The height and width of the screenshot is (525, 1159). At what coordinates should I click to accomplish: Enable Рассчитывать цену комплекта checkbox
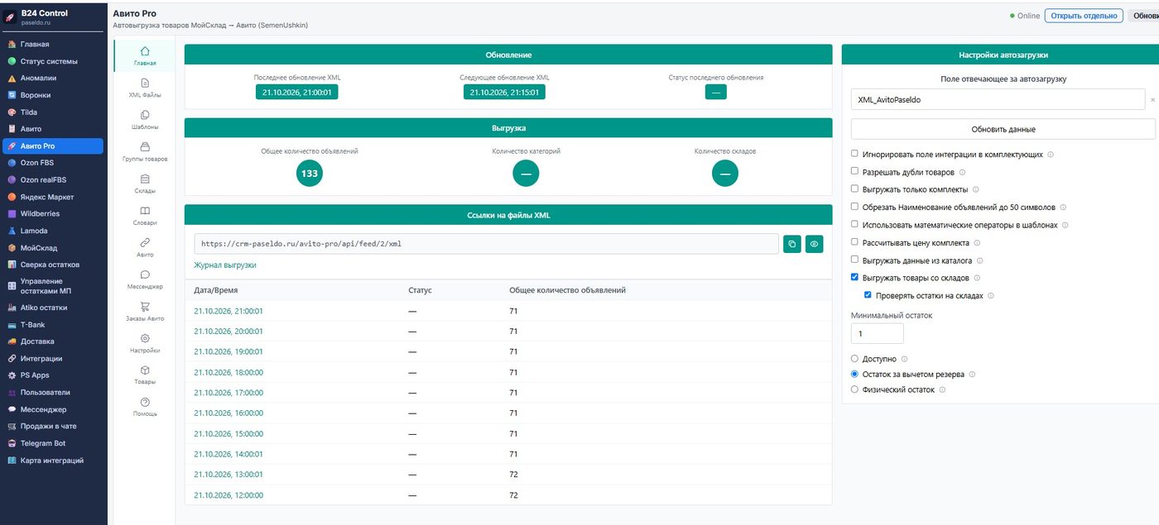(x=854, y=243)
